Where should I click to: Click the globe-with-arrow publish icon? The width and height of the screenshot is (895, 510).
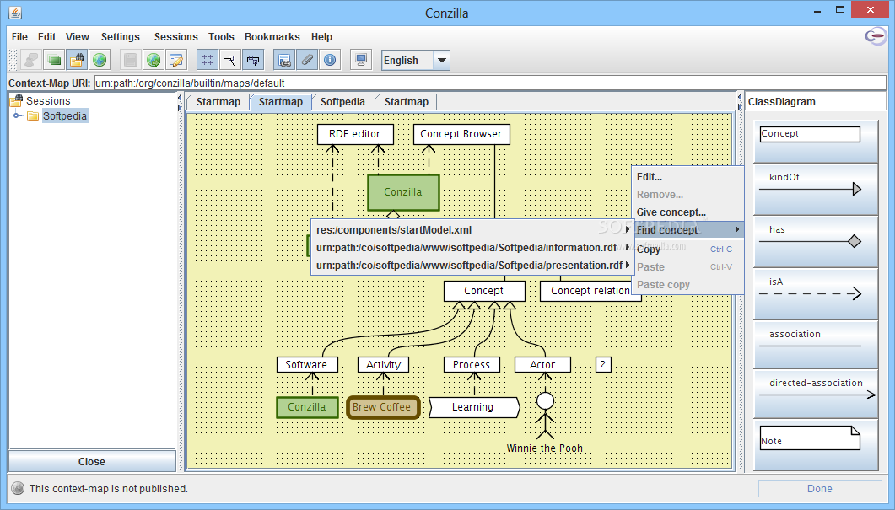154,60
